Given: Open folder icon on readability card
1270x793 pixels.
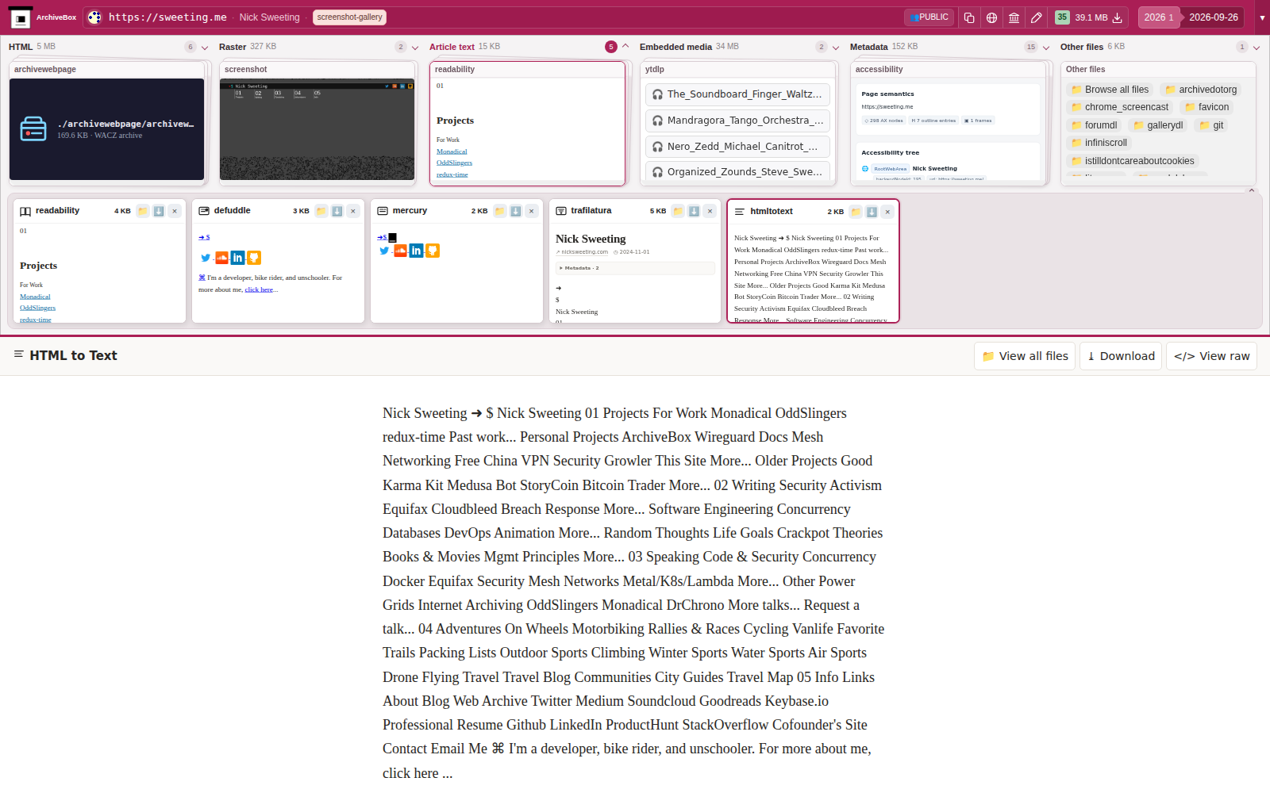Looking at the screenshot, I should tap(143, 211).
